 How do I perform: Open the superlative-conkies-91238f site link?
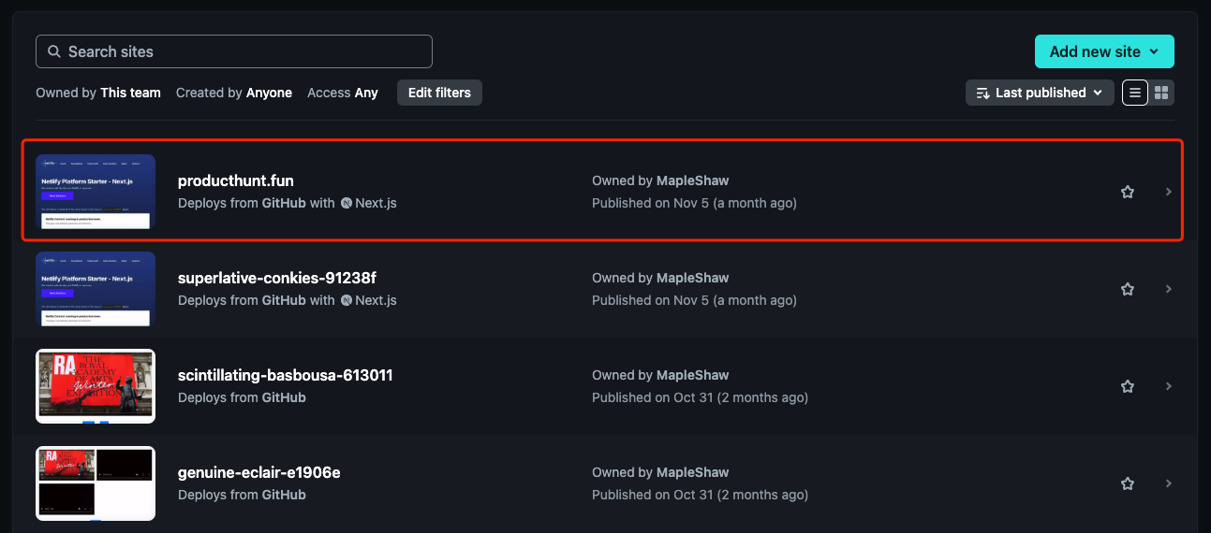point(277,278)
